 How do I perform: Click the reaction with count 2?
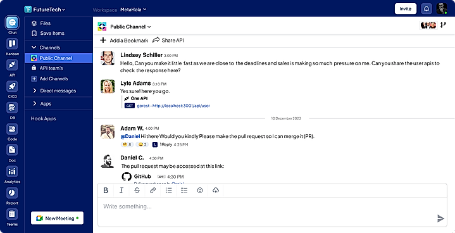coord(142,144)
